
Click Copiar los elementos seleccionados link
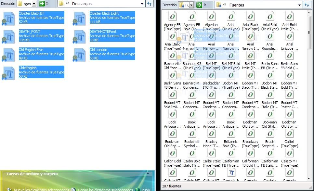click(105, 190)
